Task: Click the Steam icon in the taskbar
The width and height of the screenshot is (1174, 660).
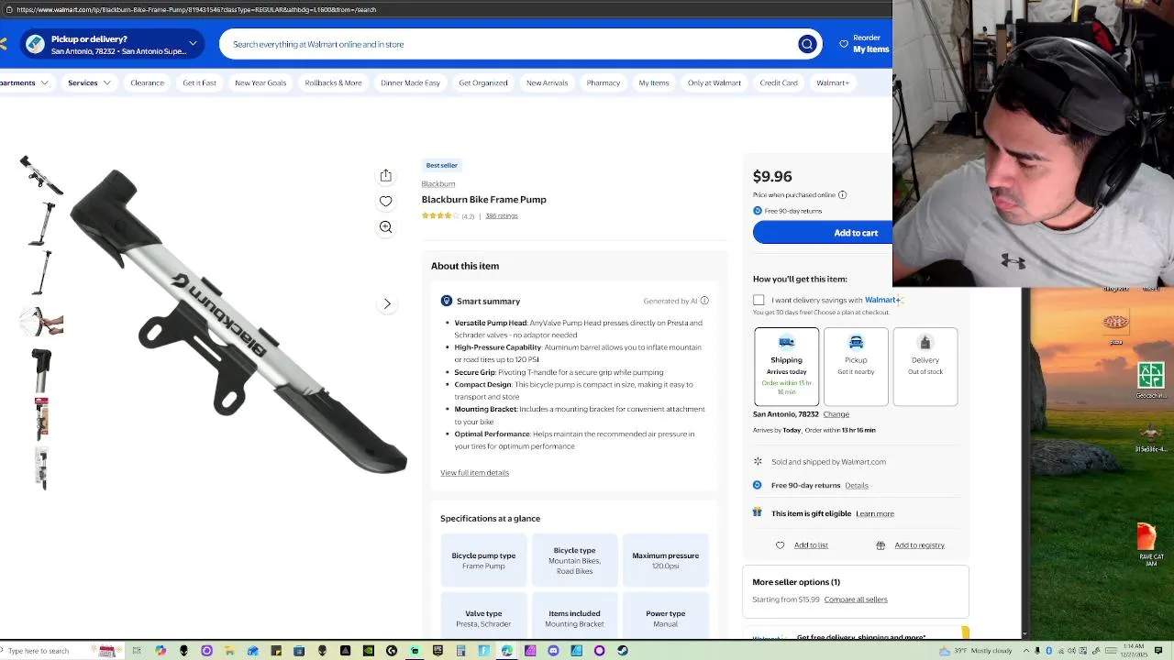Action: tap(623, 651)
